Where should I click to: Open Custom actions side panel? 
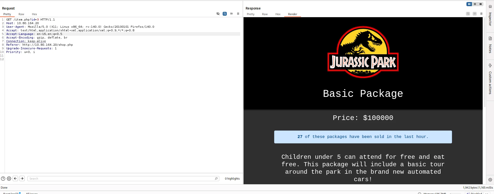coord(490,79)
